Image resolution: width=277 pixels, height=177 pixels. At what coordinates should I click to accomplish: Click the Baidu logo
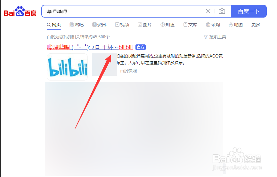[20, 11]
